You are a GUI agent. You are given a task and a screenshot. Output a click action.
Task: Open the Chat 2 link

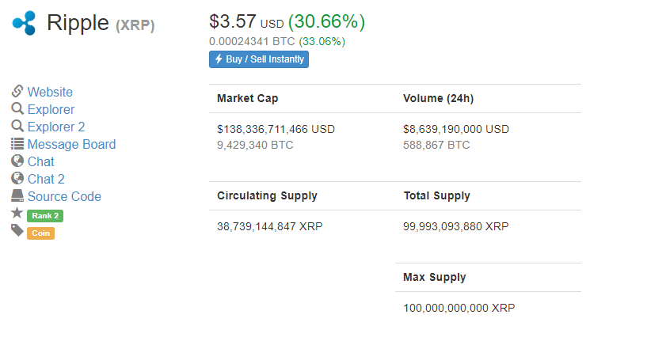46,179
